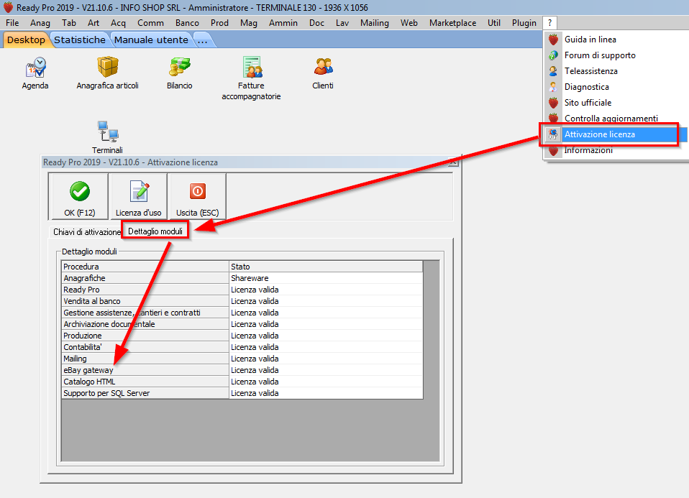
Task: Choose Diagnostica from help menu
Action: tap(587, 87)
